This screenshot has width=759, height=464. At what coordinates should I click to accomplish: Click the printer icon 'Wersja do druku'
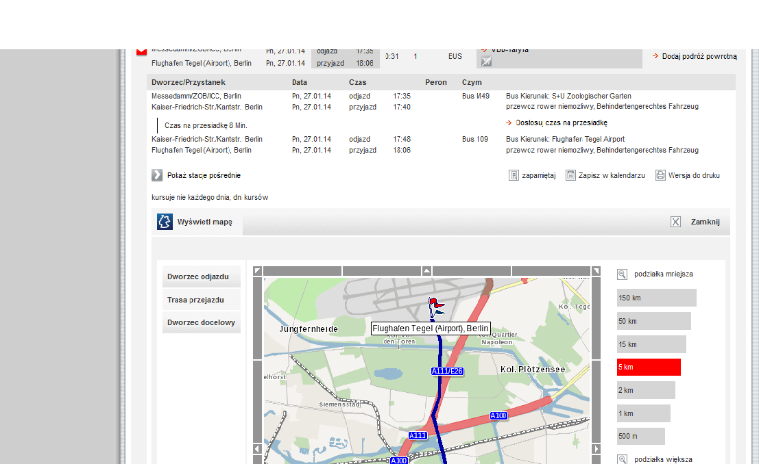tap(660, 175)
